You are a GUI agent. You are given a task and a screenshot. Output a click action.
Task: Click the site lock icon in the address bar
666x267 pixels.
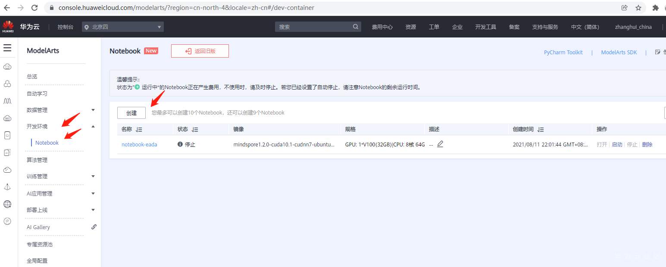click(x=51, y=8)
